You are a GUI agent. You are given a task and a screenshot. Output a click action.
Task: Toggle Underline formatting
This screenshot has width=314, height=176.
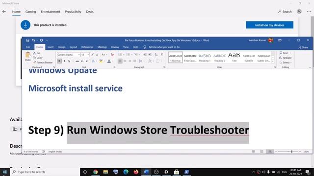click(x=69, y=61)
